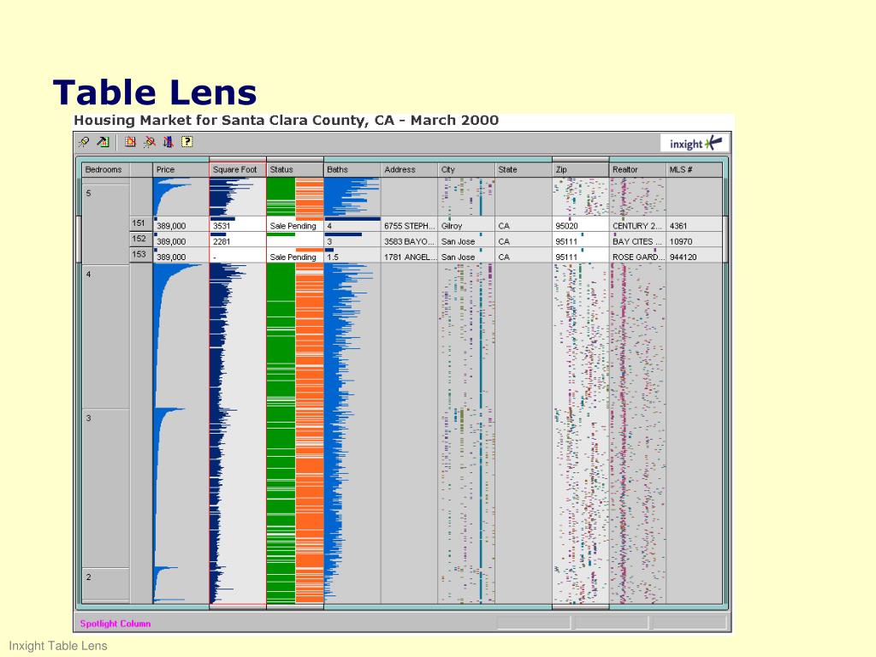Click city cell Gilroy

coord(452,226)
